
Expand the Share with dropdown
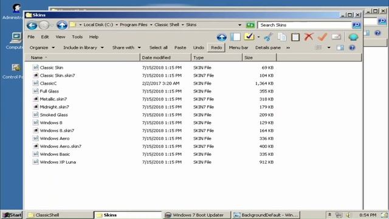[x=139, y=47]
